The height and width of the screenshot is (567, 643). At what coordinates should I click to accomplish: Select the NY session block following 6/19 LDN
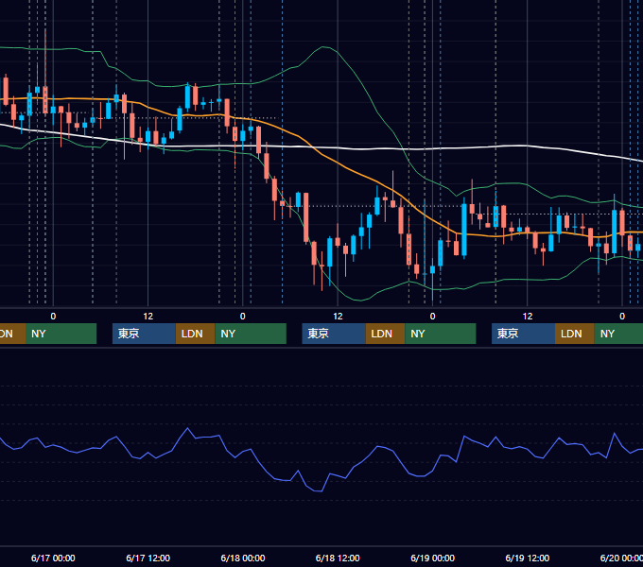tap(618, 334)
